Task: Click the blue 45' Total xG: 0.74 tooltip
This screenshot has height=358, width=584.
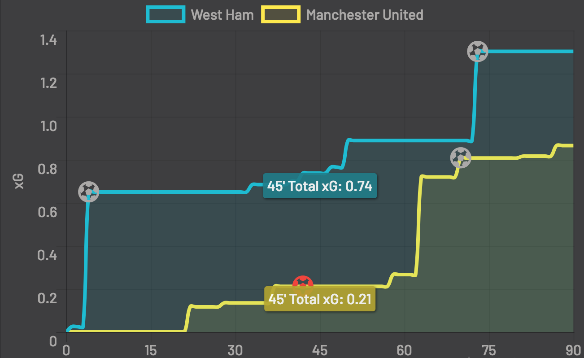Action: coord(320,186)
